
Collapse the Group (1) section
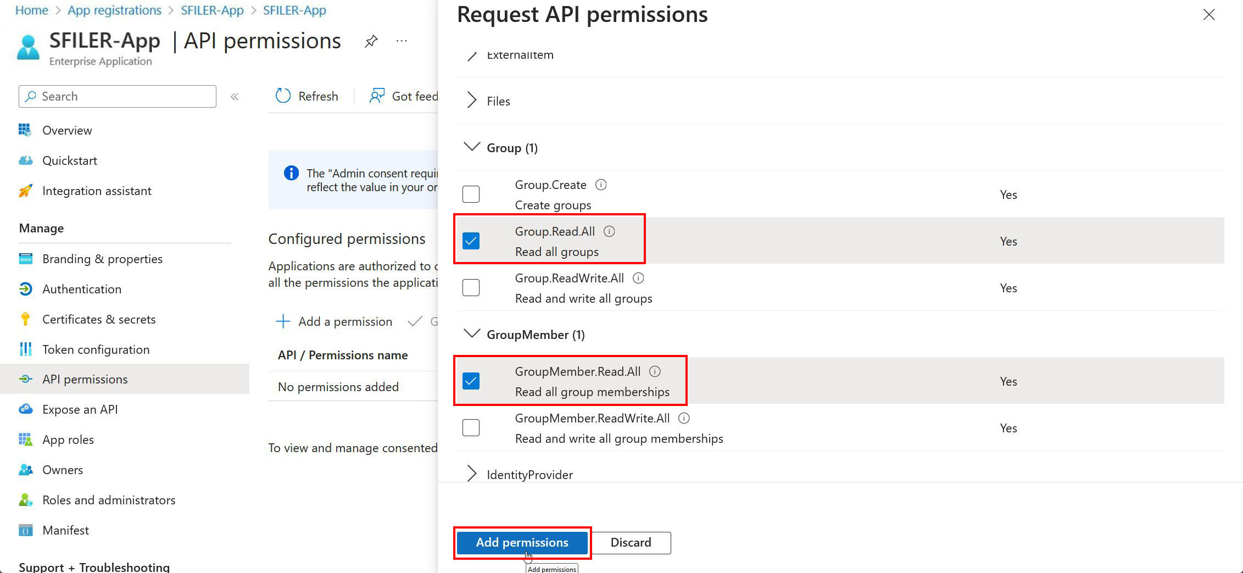tap(472, 147)
